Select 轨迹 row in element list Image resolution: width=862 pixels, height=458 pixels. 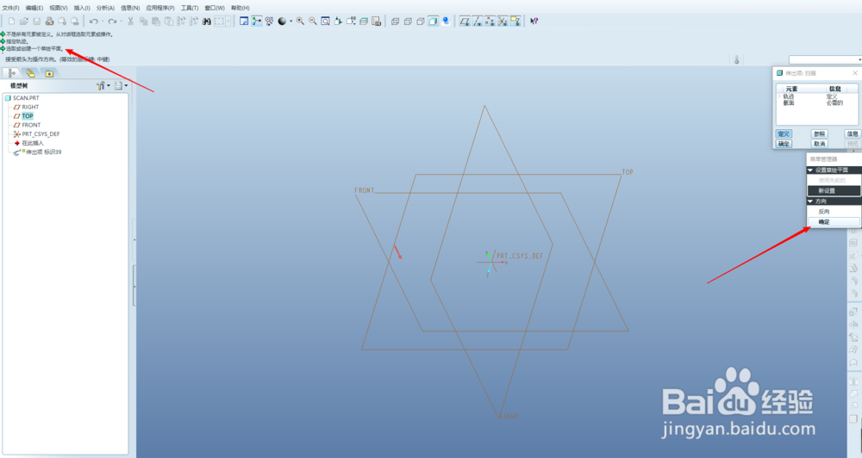817,96
